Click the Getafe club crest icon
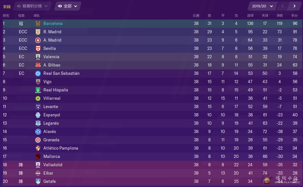303x187 pixels. 38,181
